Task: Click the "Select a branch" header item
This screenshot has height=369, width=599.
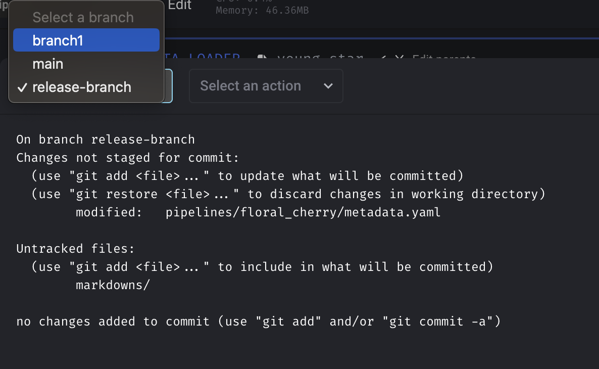Action: coord(83,17)
